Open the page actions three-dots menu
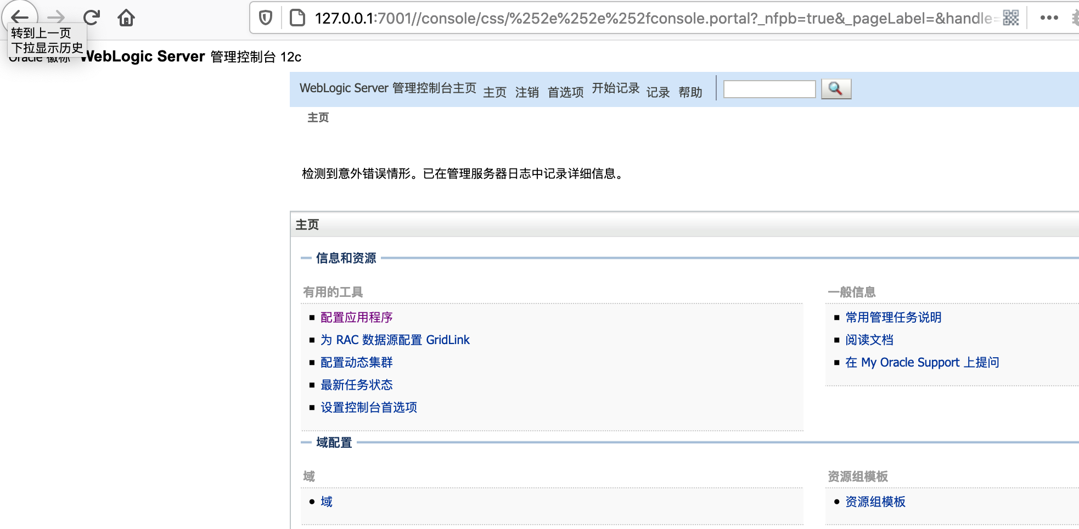 tap(1049, 18)
